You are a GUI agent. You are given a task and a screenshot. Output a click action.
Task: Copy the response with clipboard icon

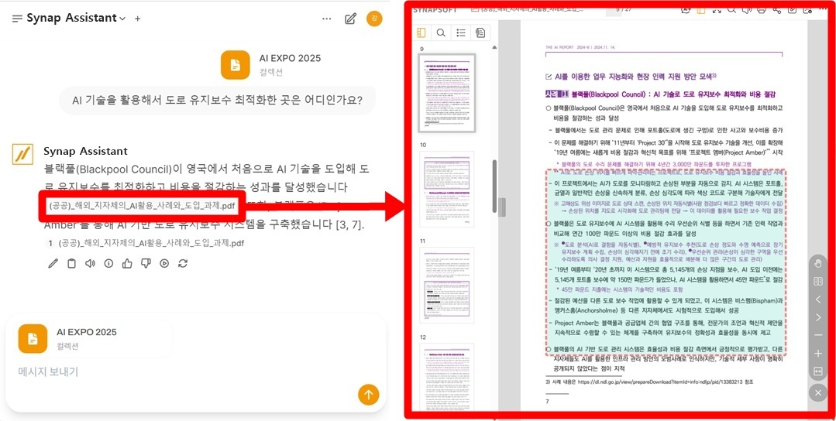(71, 263)
